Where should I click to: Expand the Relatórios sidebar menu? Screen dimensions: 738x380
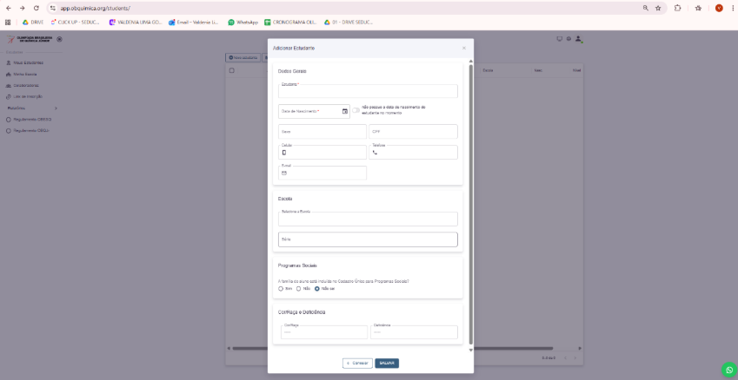[x=26, y=108]
